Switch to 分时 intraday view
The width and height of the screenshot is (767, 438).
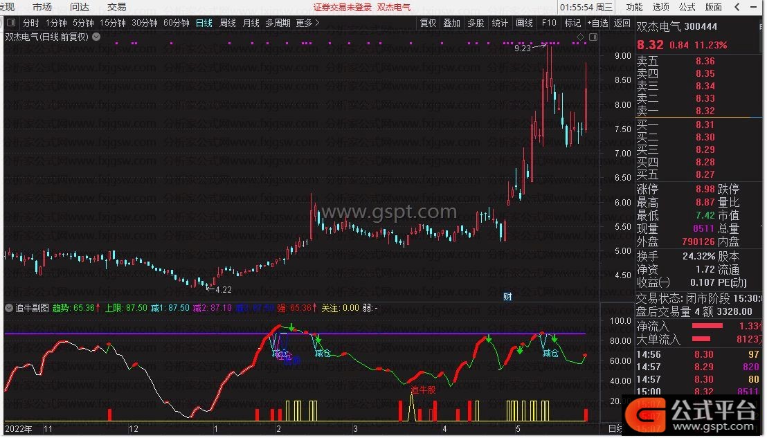(x=31, y=23)
